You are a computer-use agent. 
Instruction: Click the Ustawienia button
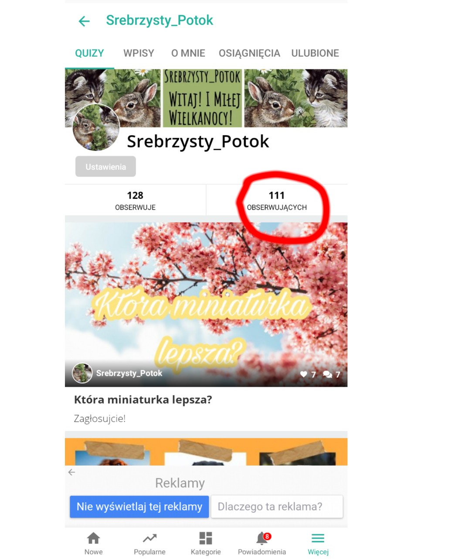click(105, 167)
